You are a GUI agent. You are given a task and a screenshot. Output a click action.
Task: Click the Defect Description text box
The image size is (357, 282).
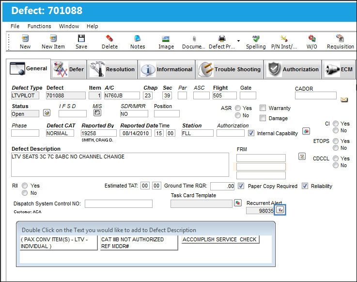coord(120,165)
